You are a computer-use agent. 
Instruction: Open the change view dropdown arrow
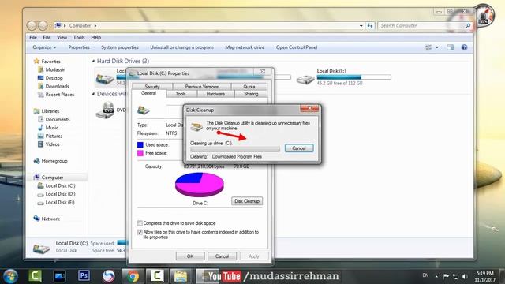tap(436, 47)
